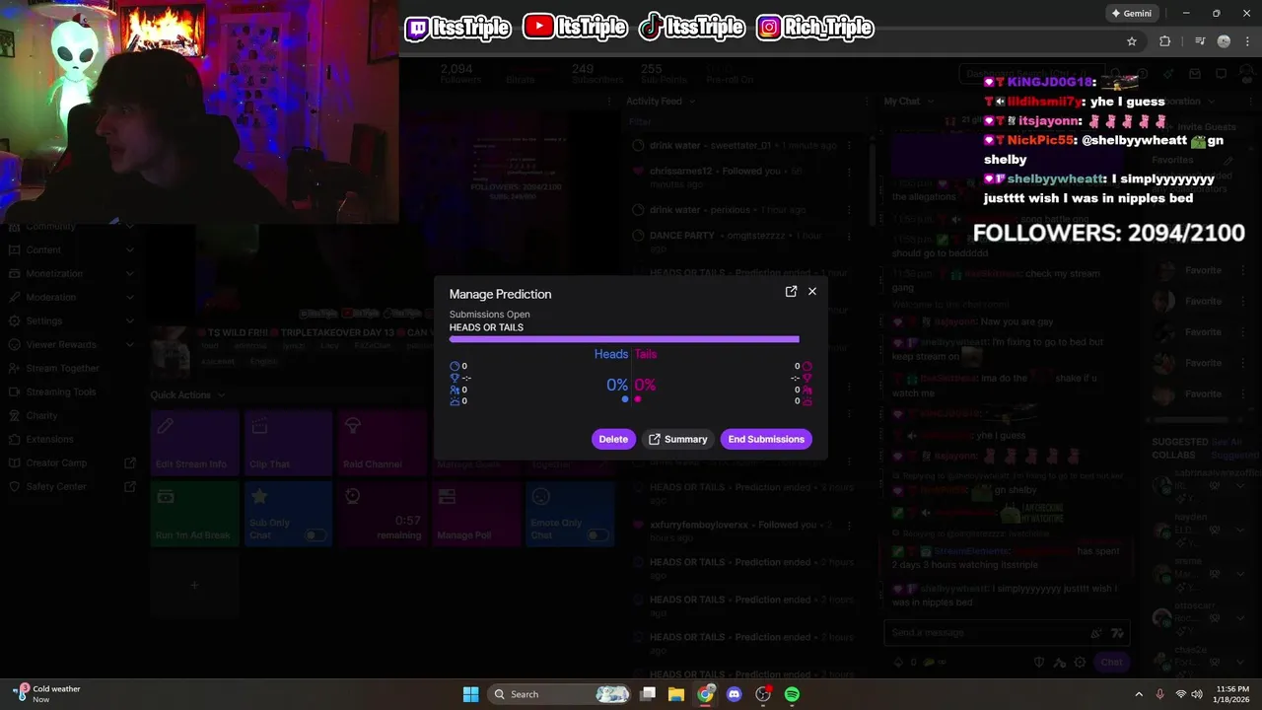Open the Edit Stream Info quick action
The height and width of the screenshot is (710, 1262).
coord(195,443)
